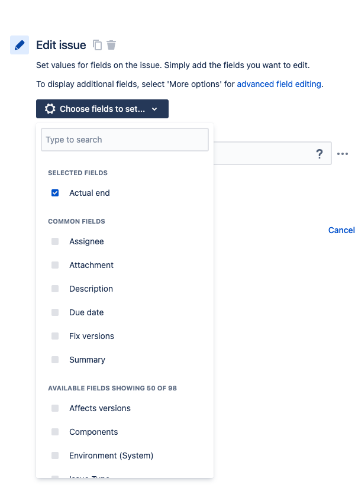The height and width of the screenshot is (491, 355).
Task: Check the Environment (System) checkbox
Action: 55,456
